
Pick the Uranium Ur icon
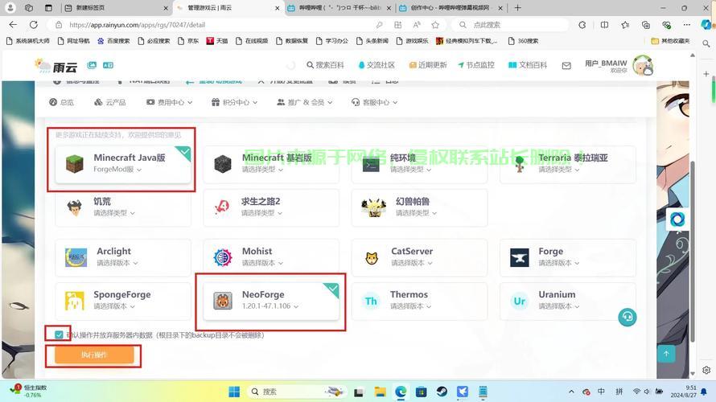click(519, 301)
